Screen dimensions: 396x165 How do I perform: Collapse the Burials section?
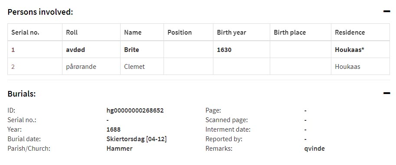[x=386, y=93]
